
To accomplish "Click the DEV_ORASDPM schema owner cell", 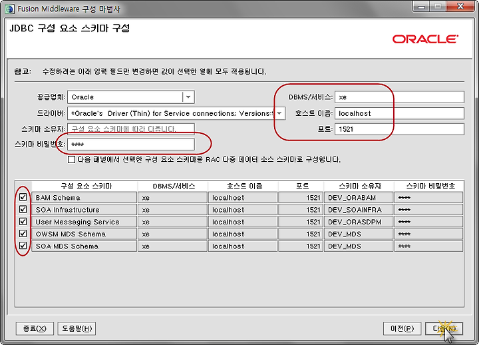I will pyautogui.click(x=359, y=222).
